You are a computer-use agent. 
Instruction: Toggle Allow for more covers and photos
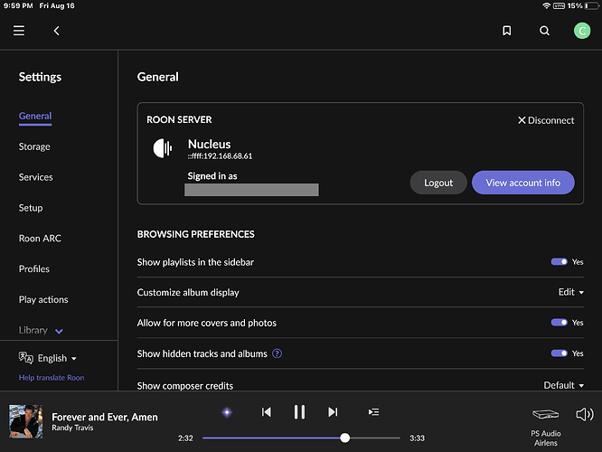[559, 322]
